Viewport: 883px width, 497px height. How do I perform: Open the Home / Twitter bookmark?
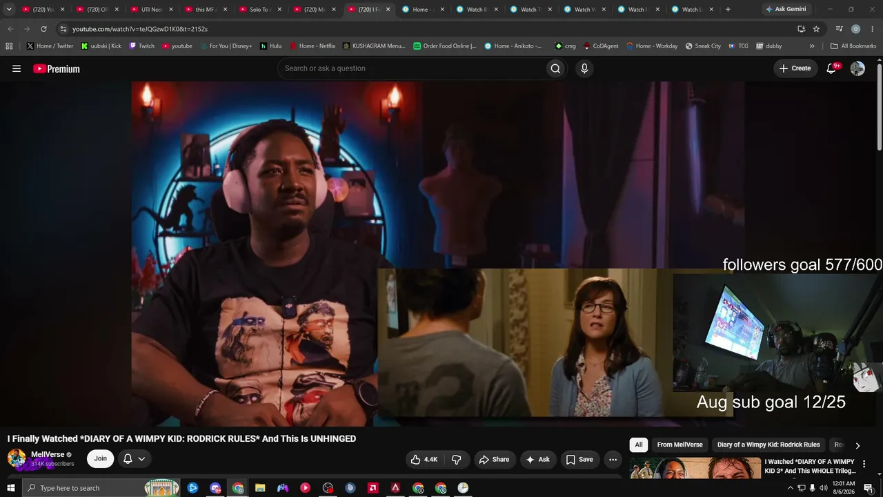point(50,46)
